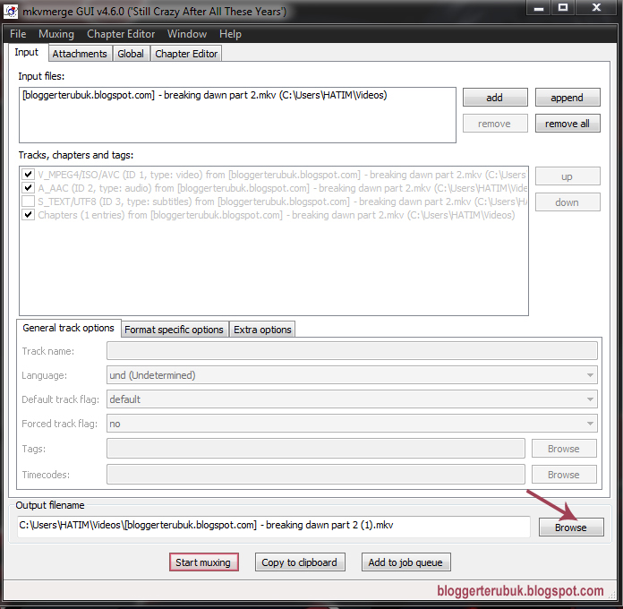Toggle the Chapters entries checkbox

click(x=28, y=215)
